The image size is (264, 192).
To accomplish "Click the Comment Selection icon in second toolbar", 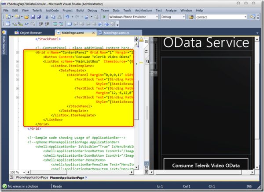I will click(55, 24).
